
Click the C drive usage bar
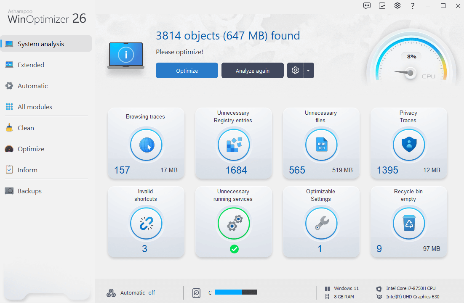236,292
